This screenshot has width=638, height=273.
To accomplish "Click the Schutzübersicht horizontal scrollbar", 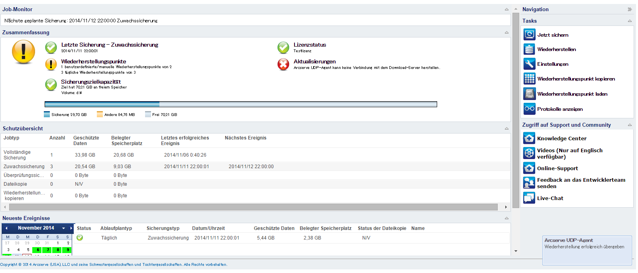I will pyautogui.click(x=253, y=207).
